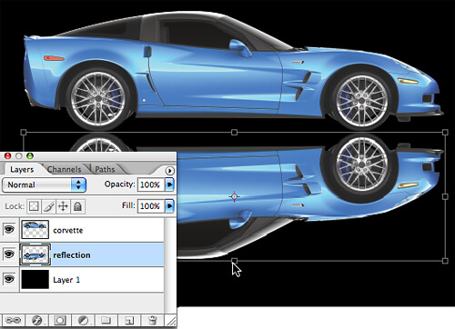Screen dimensions: 455x329
Task: Click the Layers panel scrollbar
Action: (x=170, y=265)
